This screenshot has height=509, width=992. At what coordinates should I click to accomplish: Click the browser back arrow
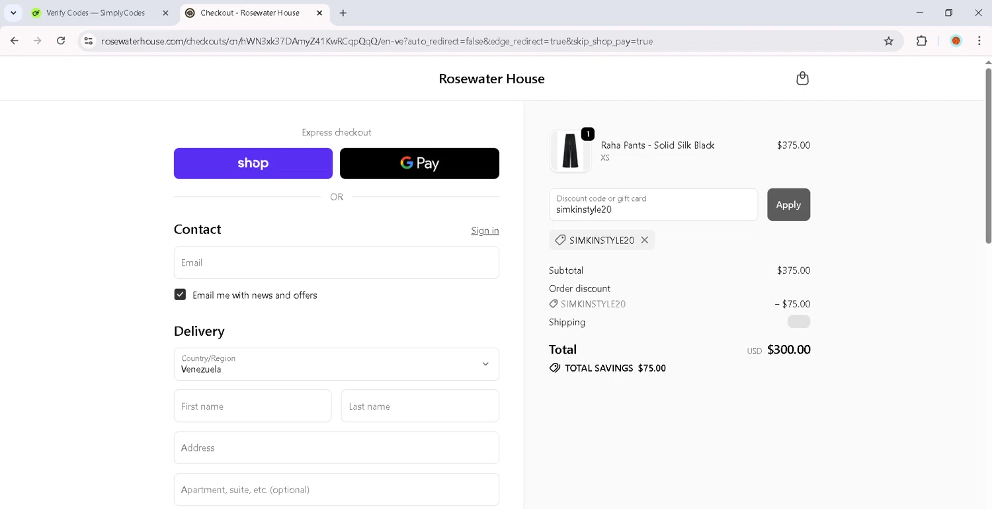[x=15, y=41]
